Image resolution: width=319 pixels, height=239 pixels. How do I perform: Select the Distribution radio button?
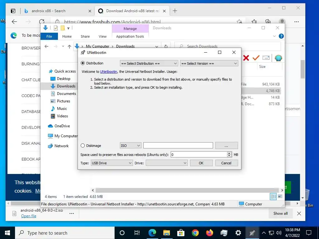(83, 63)
